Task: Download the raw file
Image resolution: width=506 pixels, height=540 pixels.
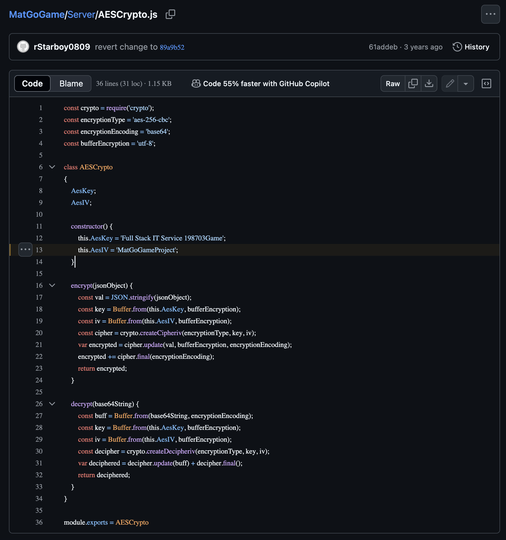Action: (x=429, y=84)
